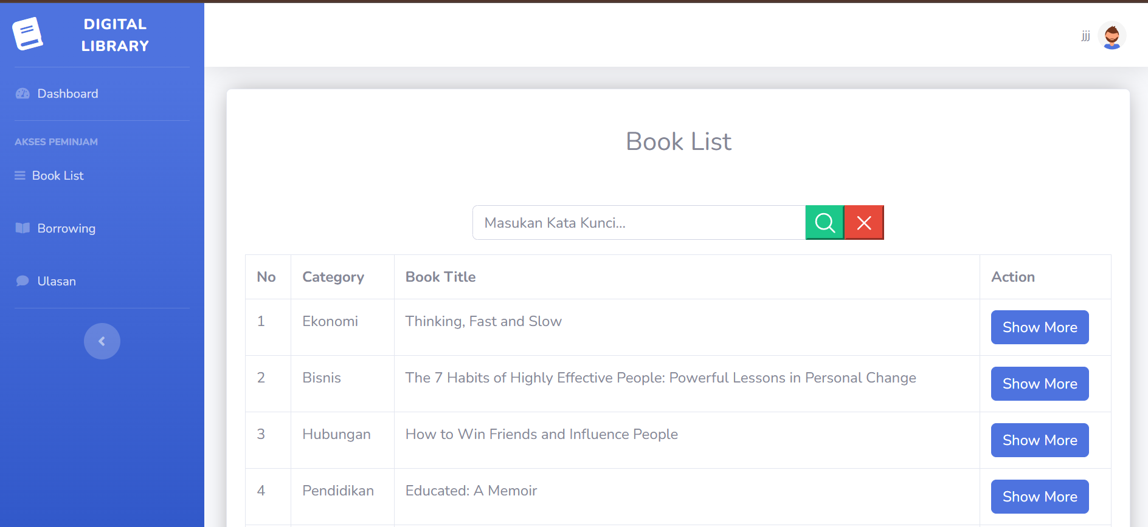Go to the Dashboard menu item

coord(67,93)
